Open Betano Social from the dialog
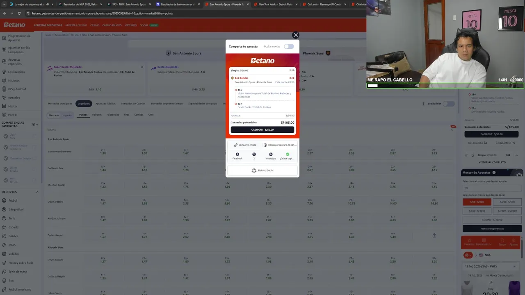The width and height of the screenshot is (525, 295). [262, 170]
